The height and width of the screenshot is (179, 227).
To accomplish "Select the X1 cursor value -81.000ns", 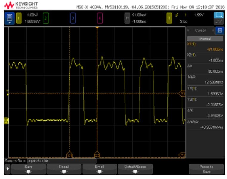I will coord(215,49).
